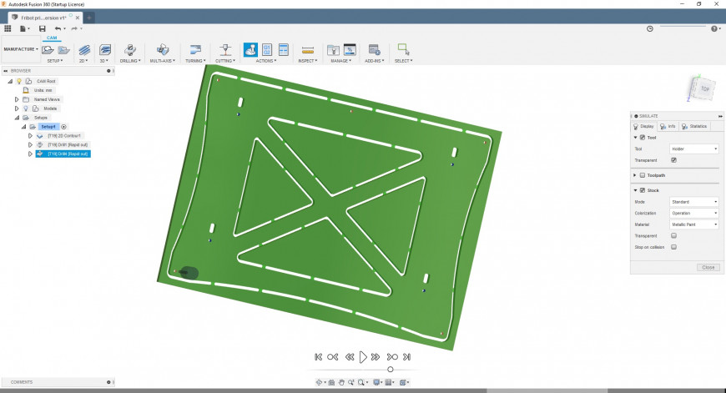Open the MANAGE menu label
726x393 pixels.
click(340, 61)
